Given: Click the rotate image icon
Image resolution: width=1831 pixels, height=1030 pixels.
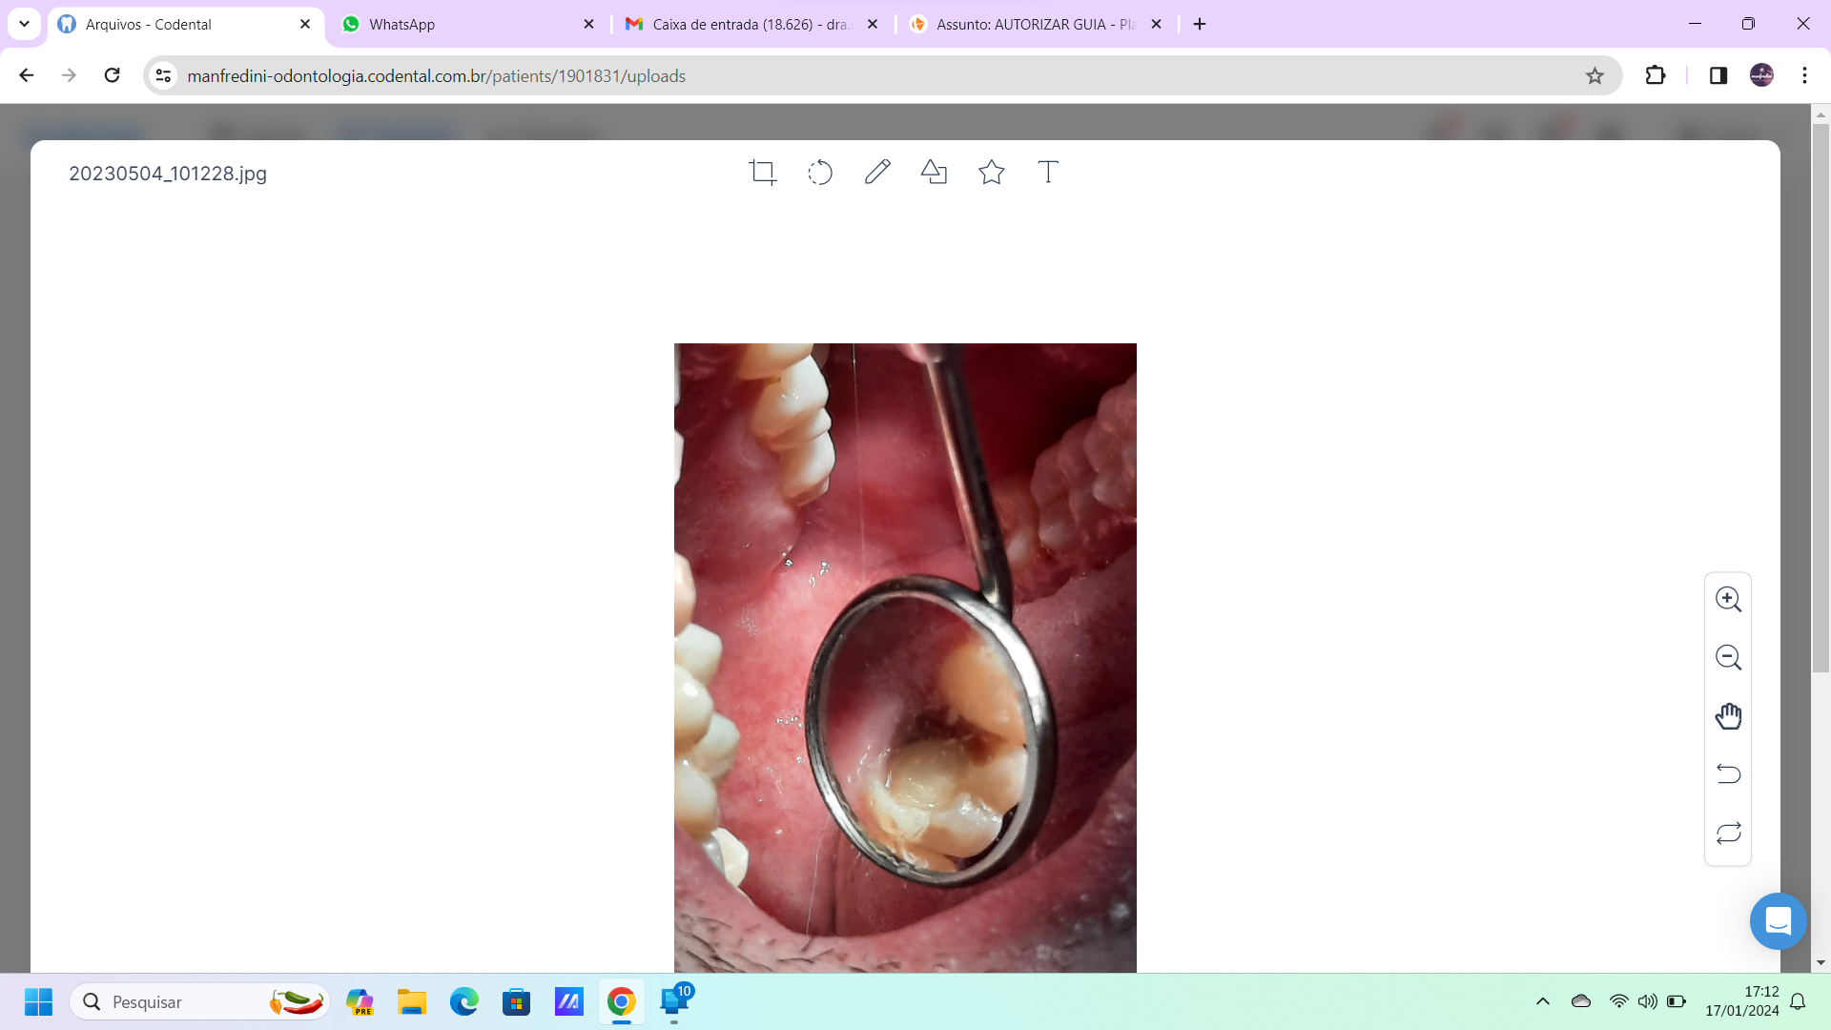Looking at the screenshot, I should tap(820, 173).
